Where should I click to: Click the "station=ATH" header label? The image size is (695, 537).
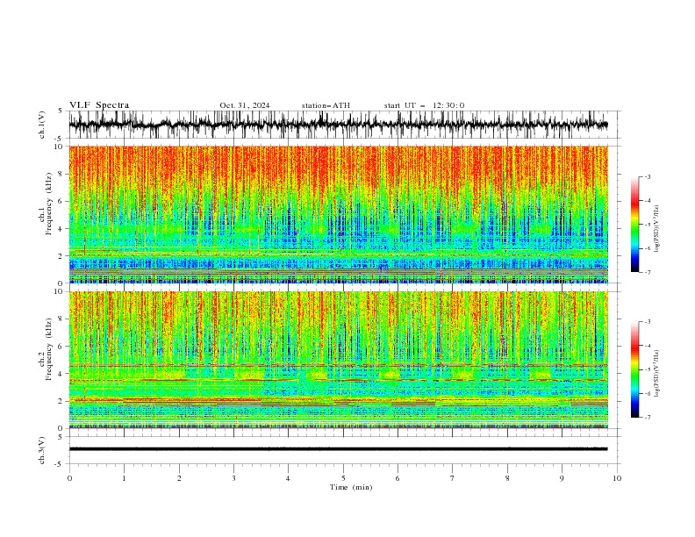click(x=326, y=105)
